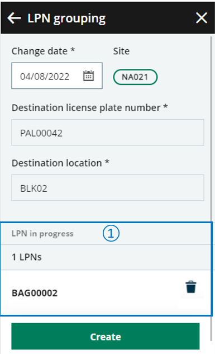Click the LPN grouping title text
Screen dimensions: 215x354
tap(66, 18)
